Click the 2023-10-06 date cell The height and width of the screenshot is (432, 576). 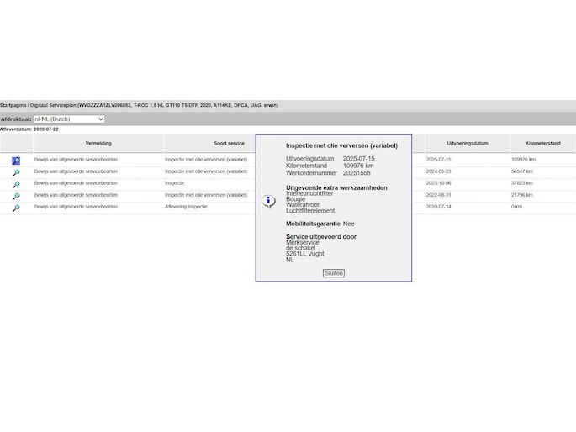point(439,183)
